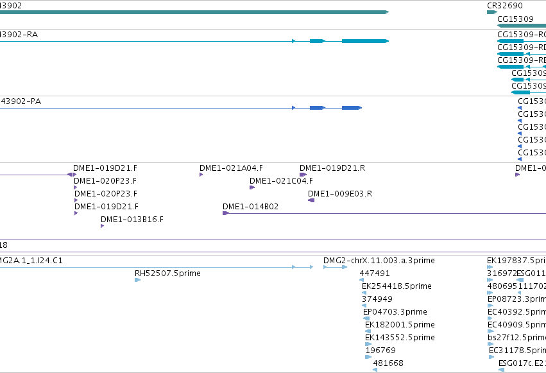Select the 43902-PA protein label
546x373 pixels.
click(x=21, y=101)
